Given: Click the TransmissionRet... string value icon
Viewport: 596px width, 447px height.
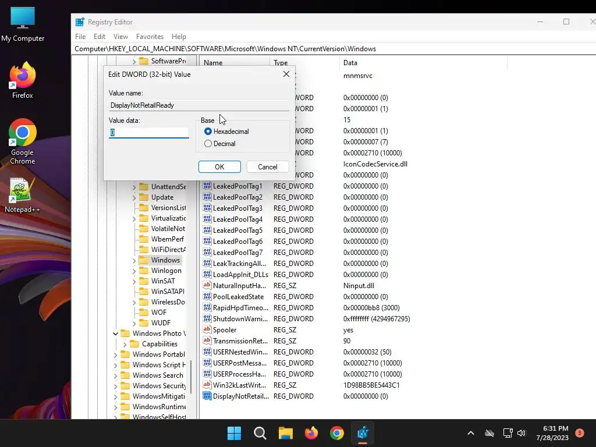Looking at the screenshot, I should 207,340.
